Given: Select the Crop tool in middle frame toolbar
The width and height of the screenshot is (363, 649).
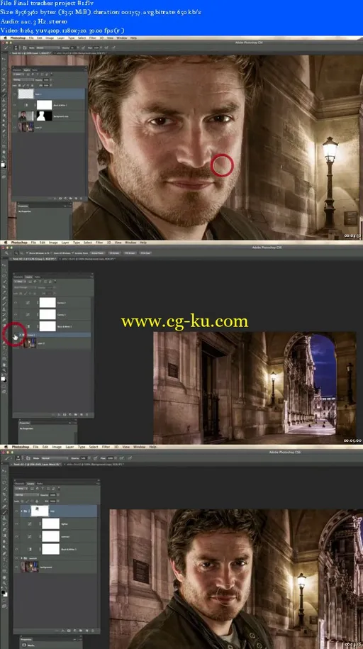Looking at the screenshot, I should tap(4, 287).
